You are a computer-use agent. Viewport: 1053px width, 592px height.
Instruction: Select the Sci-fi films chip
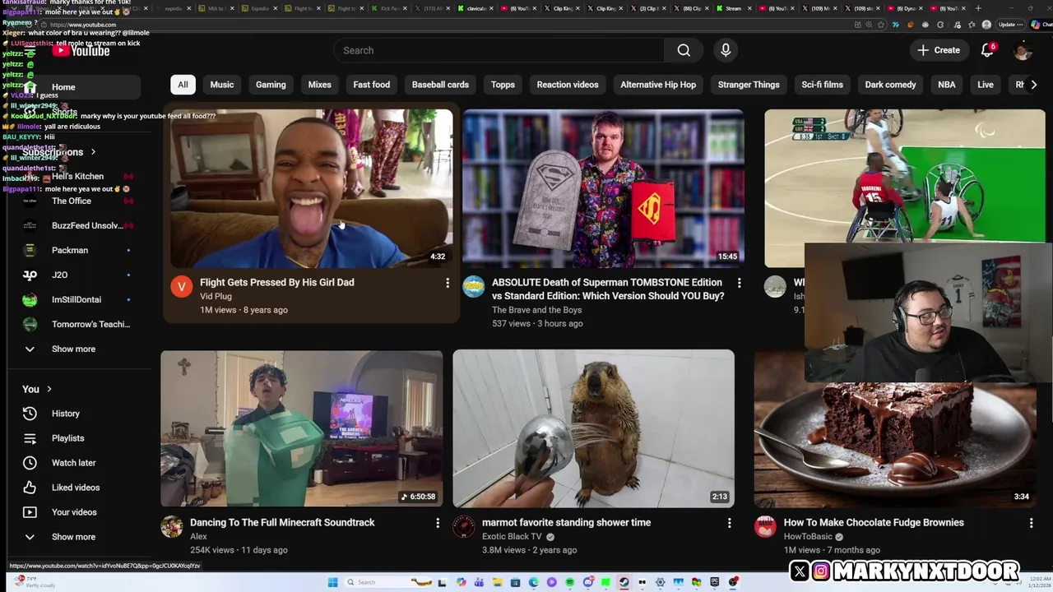822,85
